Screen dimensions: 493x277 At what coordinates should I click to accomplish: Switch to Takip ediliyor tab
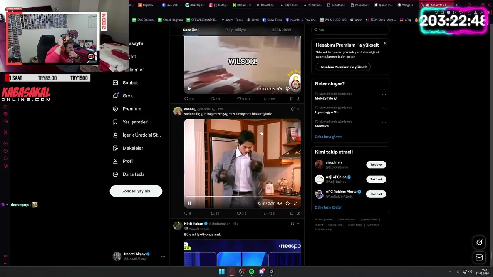click(235, 30)
